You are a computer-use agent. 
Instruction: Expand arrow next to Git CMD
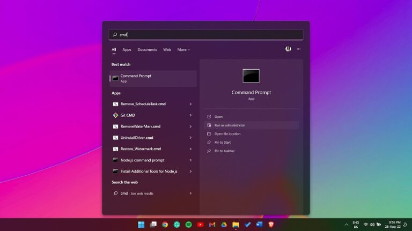[190, 115]
